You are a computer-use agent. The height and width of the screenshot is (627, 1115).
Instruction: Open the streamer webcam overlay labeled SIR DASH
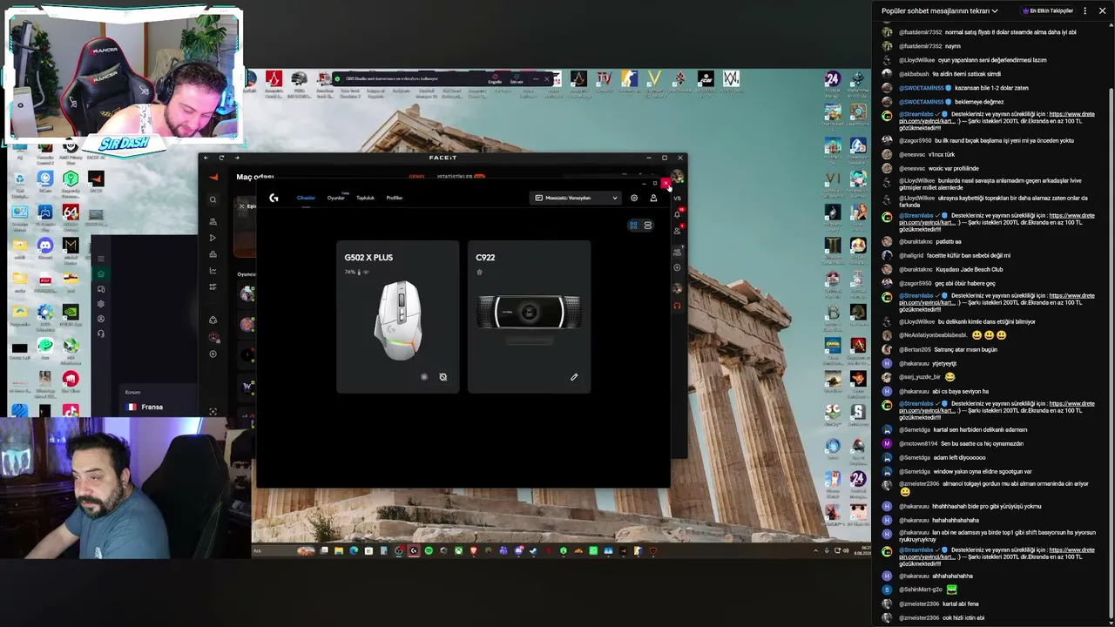pos(124,82)
